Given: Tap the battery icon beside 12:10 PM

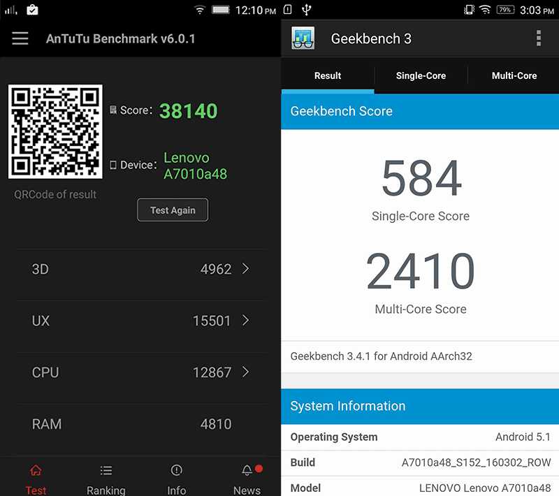Looking at the screenshot, I should coord(221,10).
